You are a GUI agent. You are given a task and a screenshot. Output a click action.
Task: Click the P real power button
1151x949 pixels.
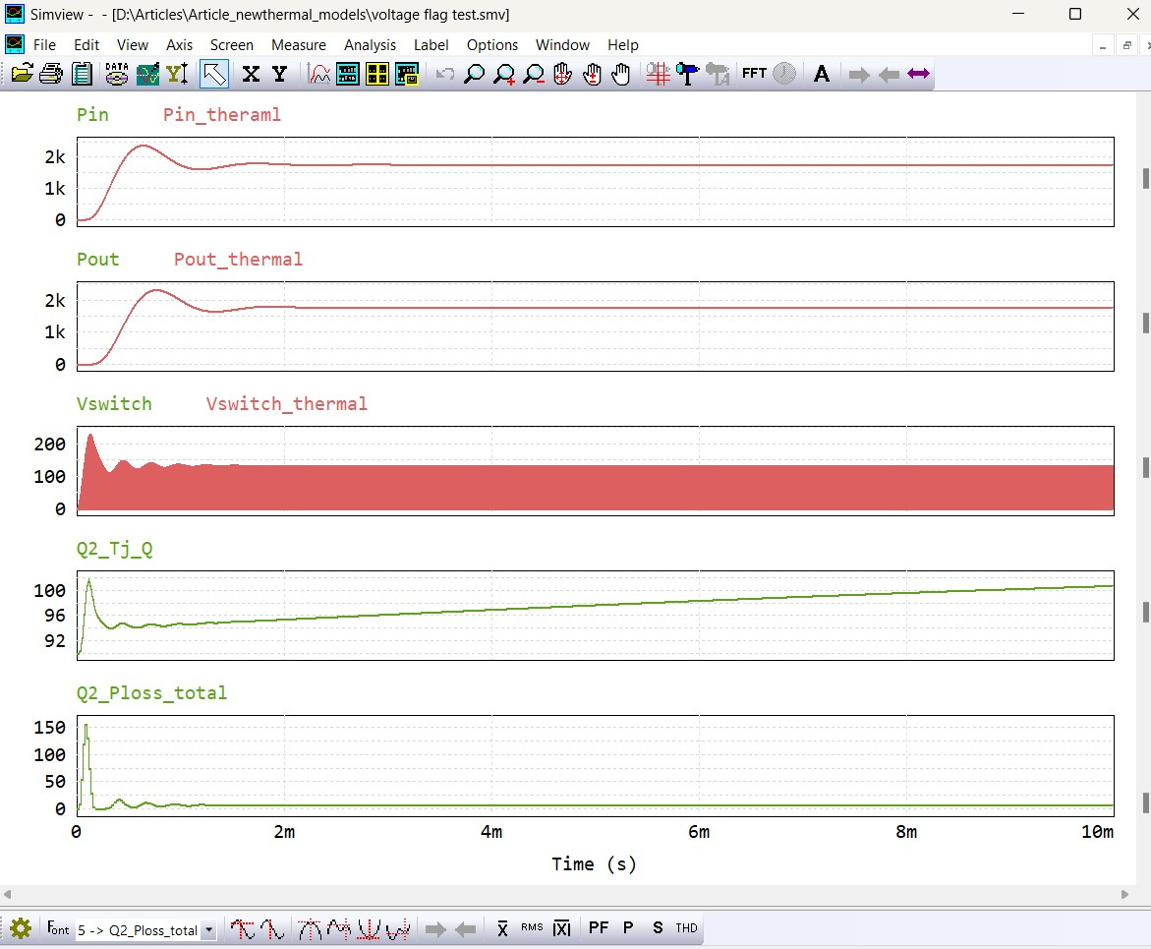coord(628,927)
